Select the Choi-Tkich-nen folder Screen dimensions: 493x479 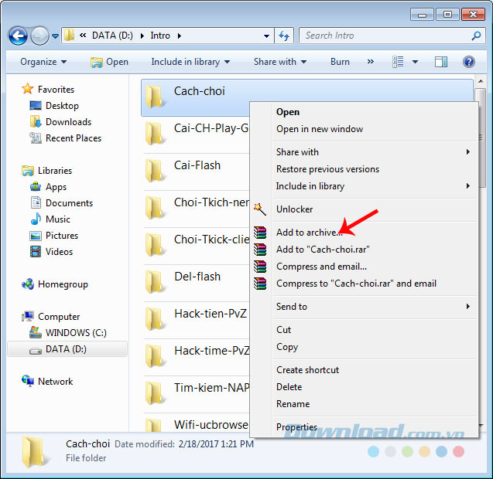coord(211,202)
